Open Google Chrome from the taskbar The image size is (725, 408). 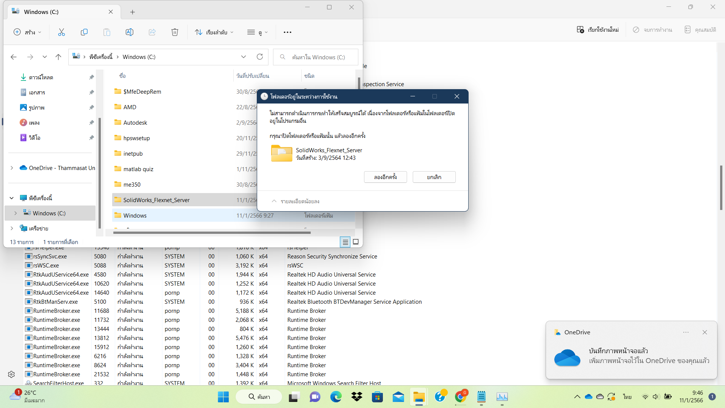click(460, 397)
